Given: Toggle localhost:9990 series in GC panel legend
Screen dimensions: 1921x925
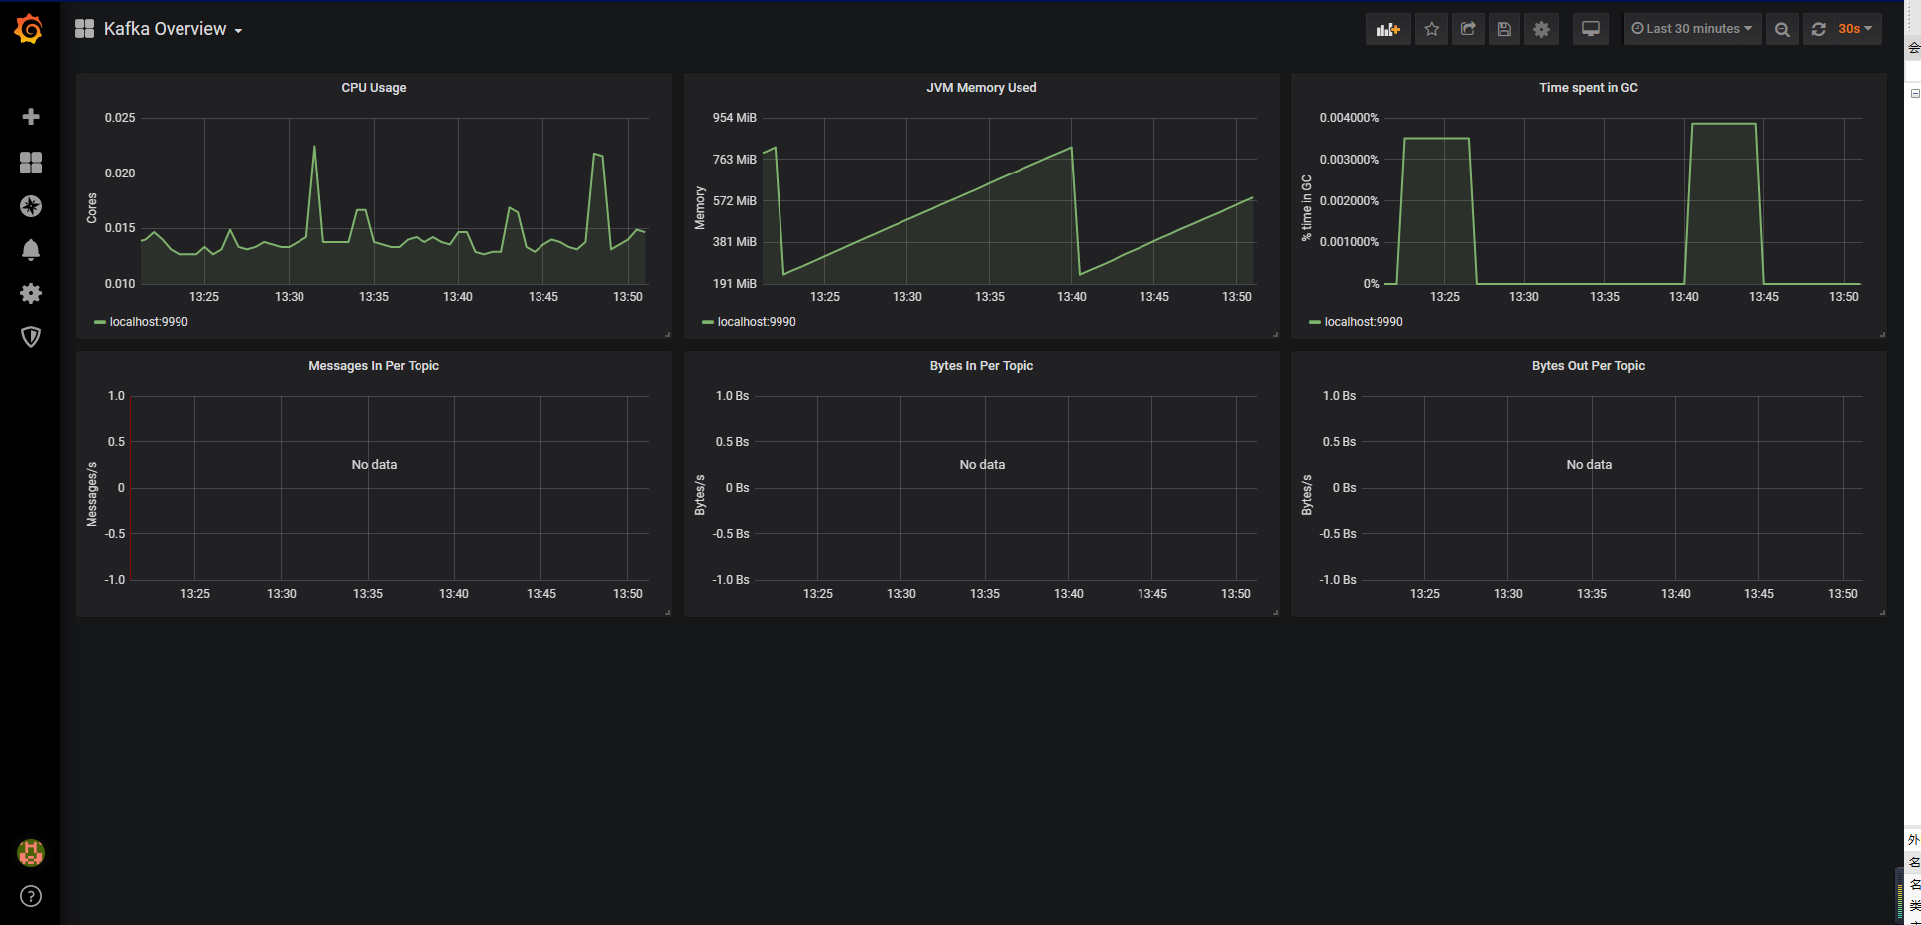Looking at the screenshot, I should 1364,322.
